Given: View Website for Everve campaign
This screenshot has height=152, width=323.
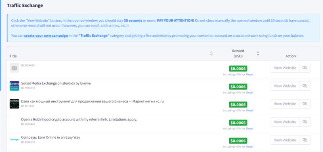Looking at the screenshot, I should coord(285,86).
